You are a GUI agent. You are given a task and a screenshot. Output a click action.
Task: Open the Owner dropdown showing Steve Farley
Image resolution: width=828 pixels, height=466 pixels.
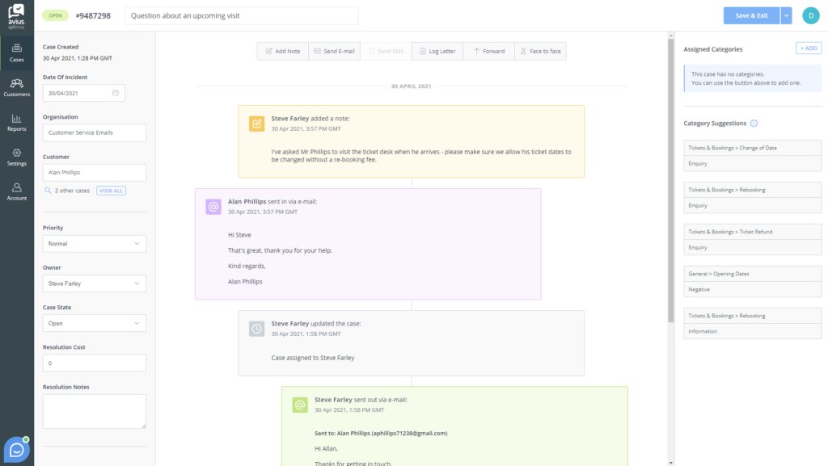pyautogui.click(x=94, y=283)
